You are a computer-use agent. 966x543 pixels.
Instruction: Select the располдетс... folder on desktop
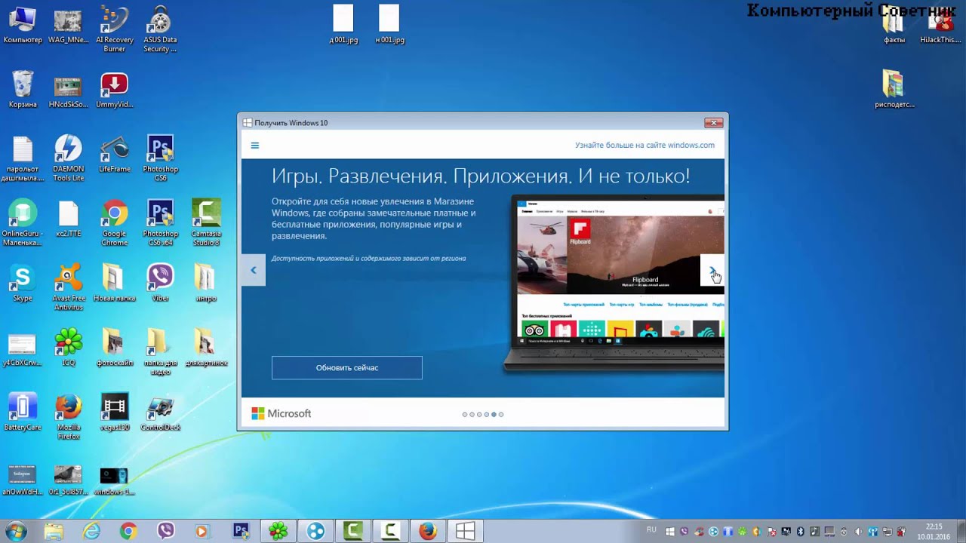[894, 89]
